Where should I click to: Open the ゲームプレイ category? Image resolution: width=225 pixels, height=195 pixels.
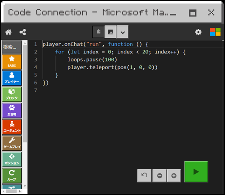click(x=12, y=143)
